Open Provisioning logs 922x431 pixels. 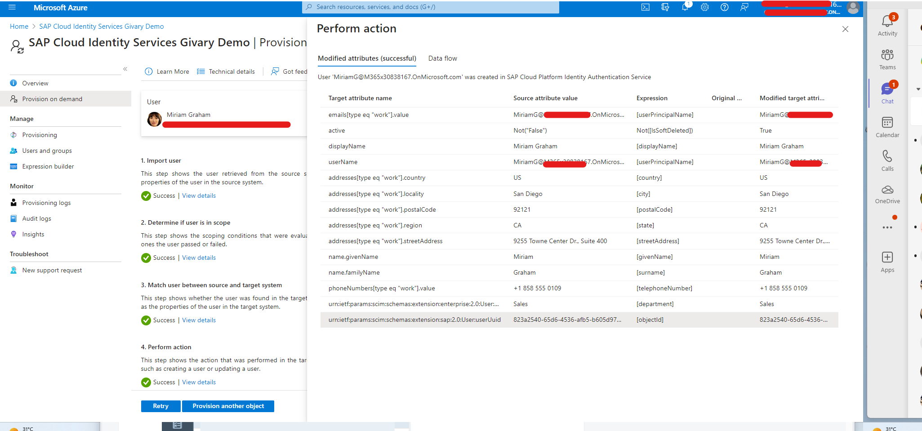click(x=46, y=203)
